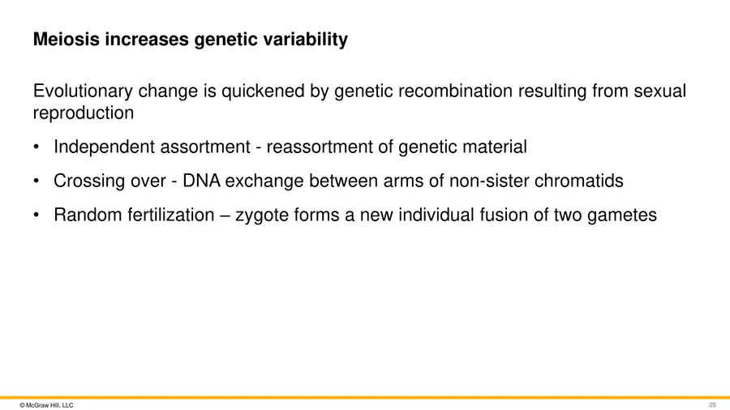Select the phrase "Crossing over"
The width and height of the screenshot is (730, 410).
109,182
